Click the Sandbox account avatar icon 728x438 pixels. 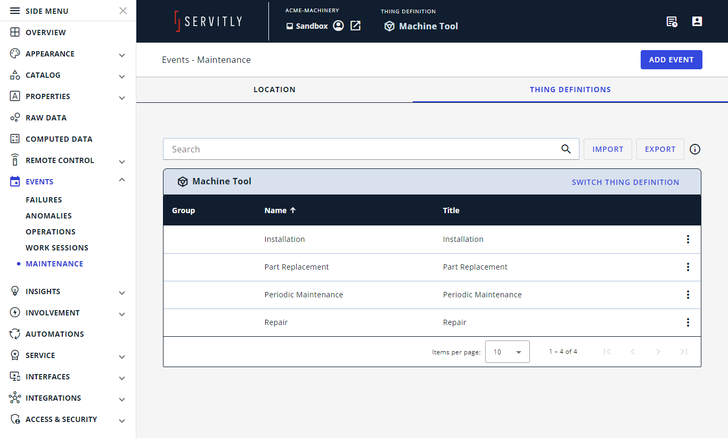pos(338,26)
